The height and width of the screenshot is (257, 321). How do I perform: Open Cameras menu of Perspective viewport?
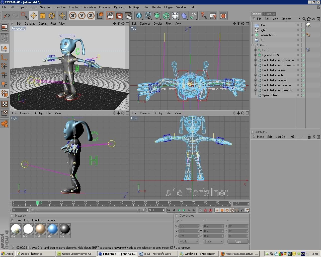coord(30,24)
